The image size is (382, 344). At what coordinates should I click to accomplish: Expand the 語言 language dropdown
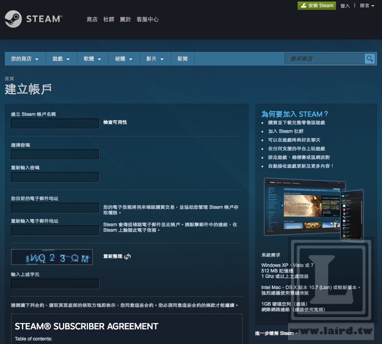(x=367, y=6)
